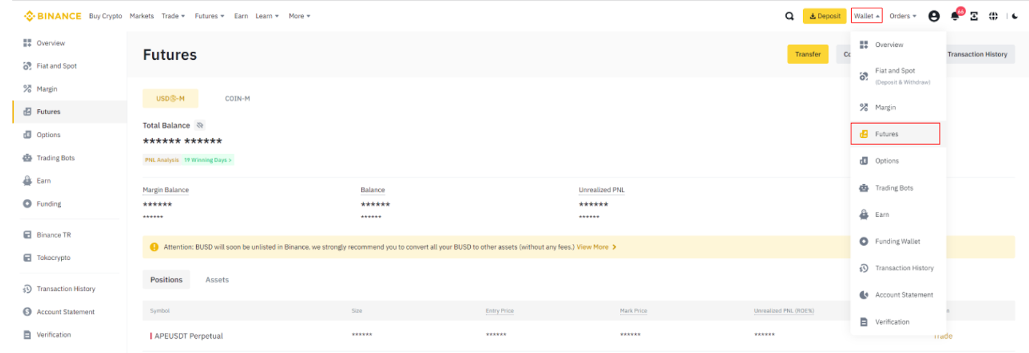Toggle the Total Balance visibility eye

[200, 125]
